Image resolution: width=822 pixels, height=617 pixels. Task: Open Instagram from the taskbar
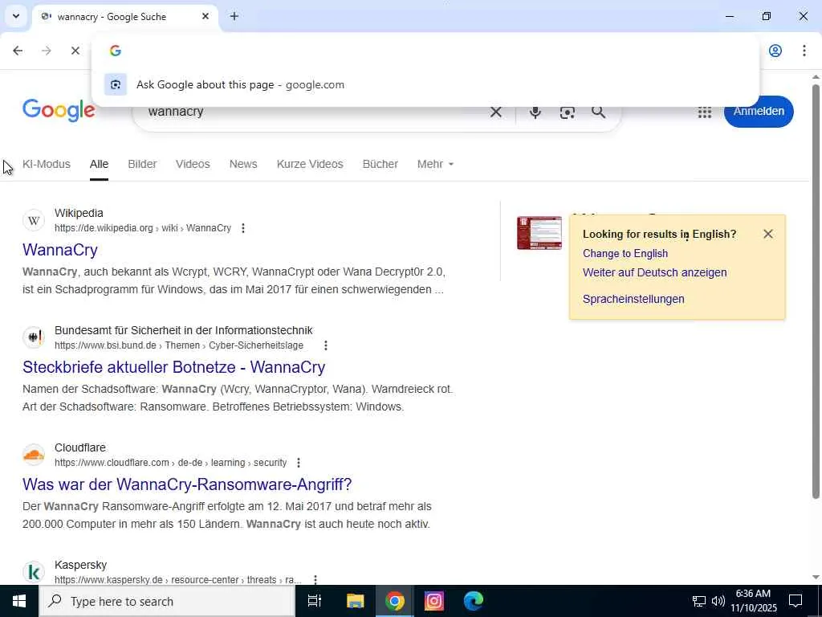click(x=434, y=601)
